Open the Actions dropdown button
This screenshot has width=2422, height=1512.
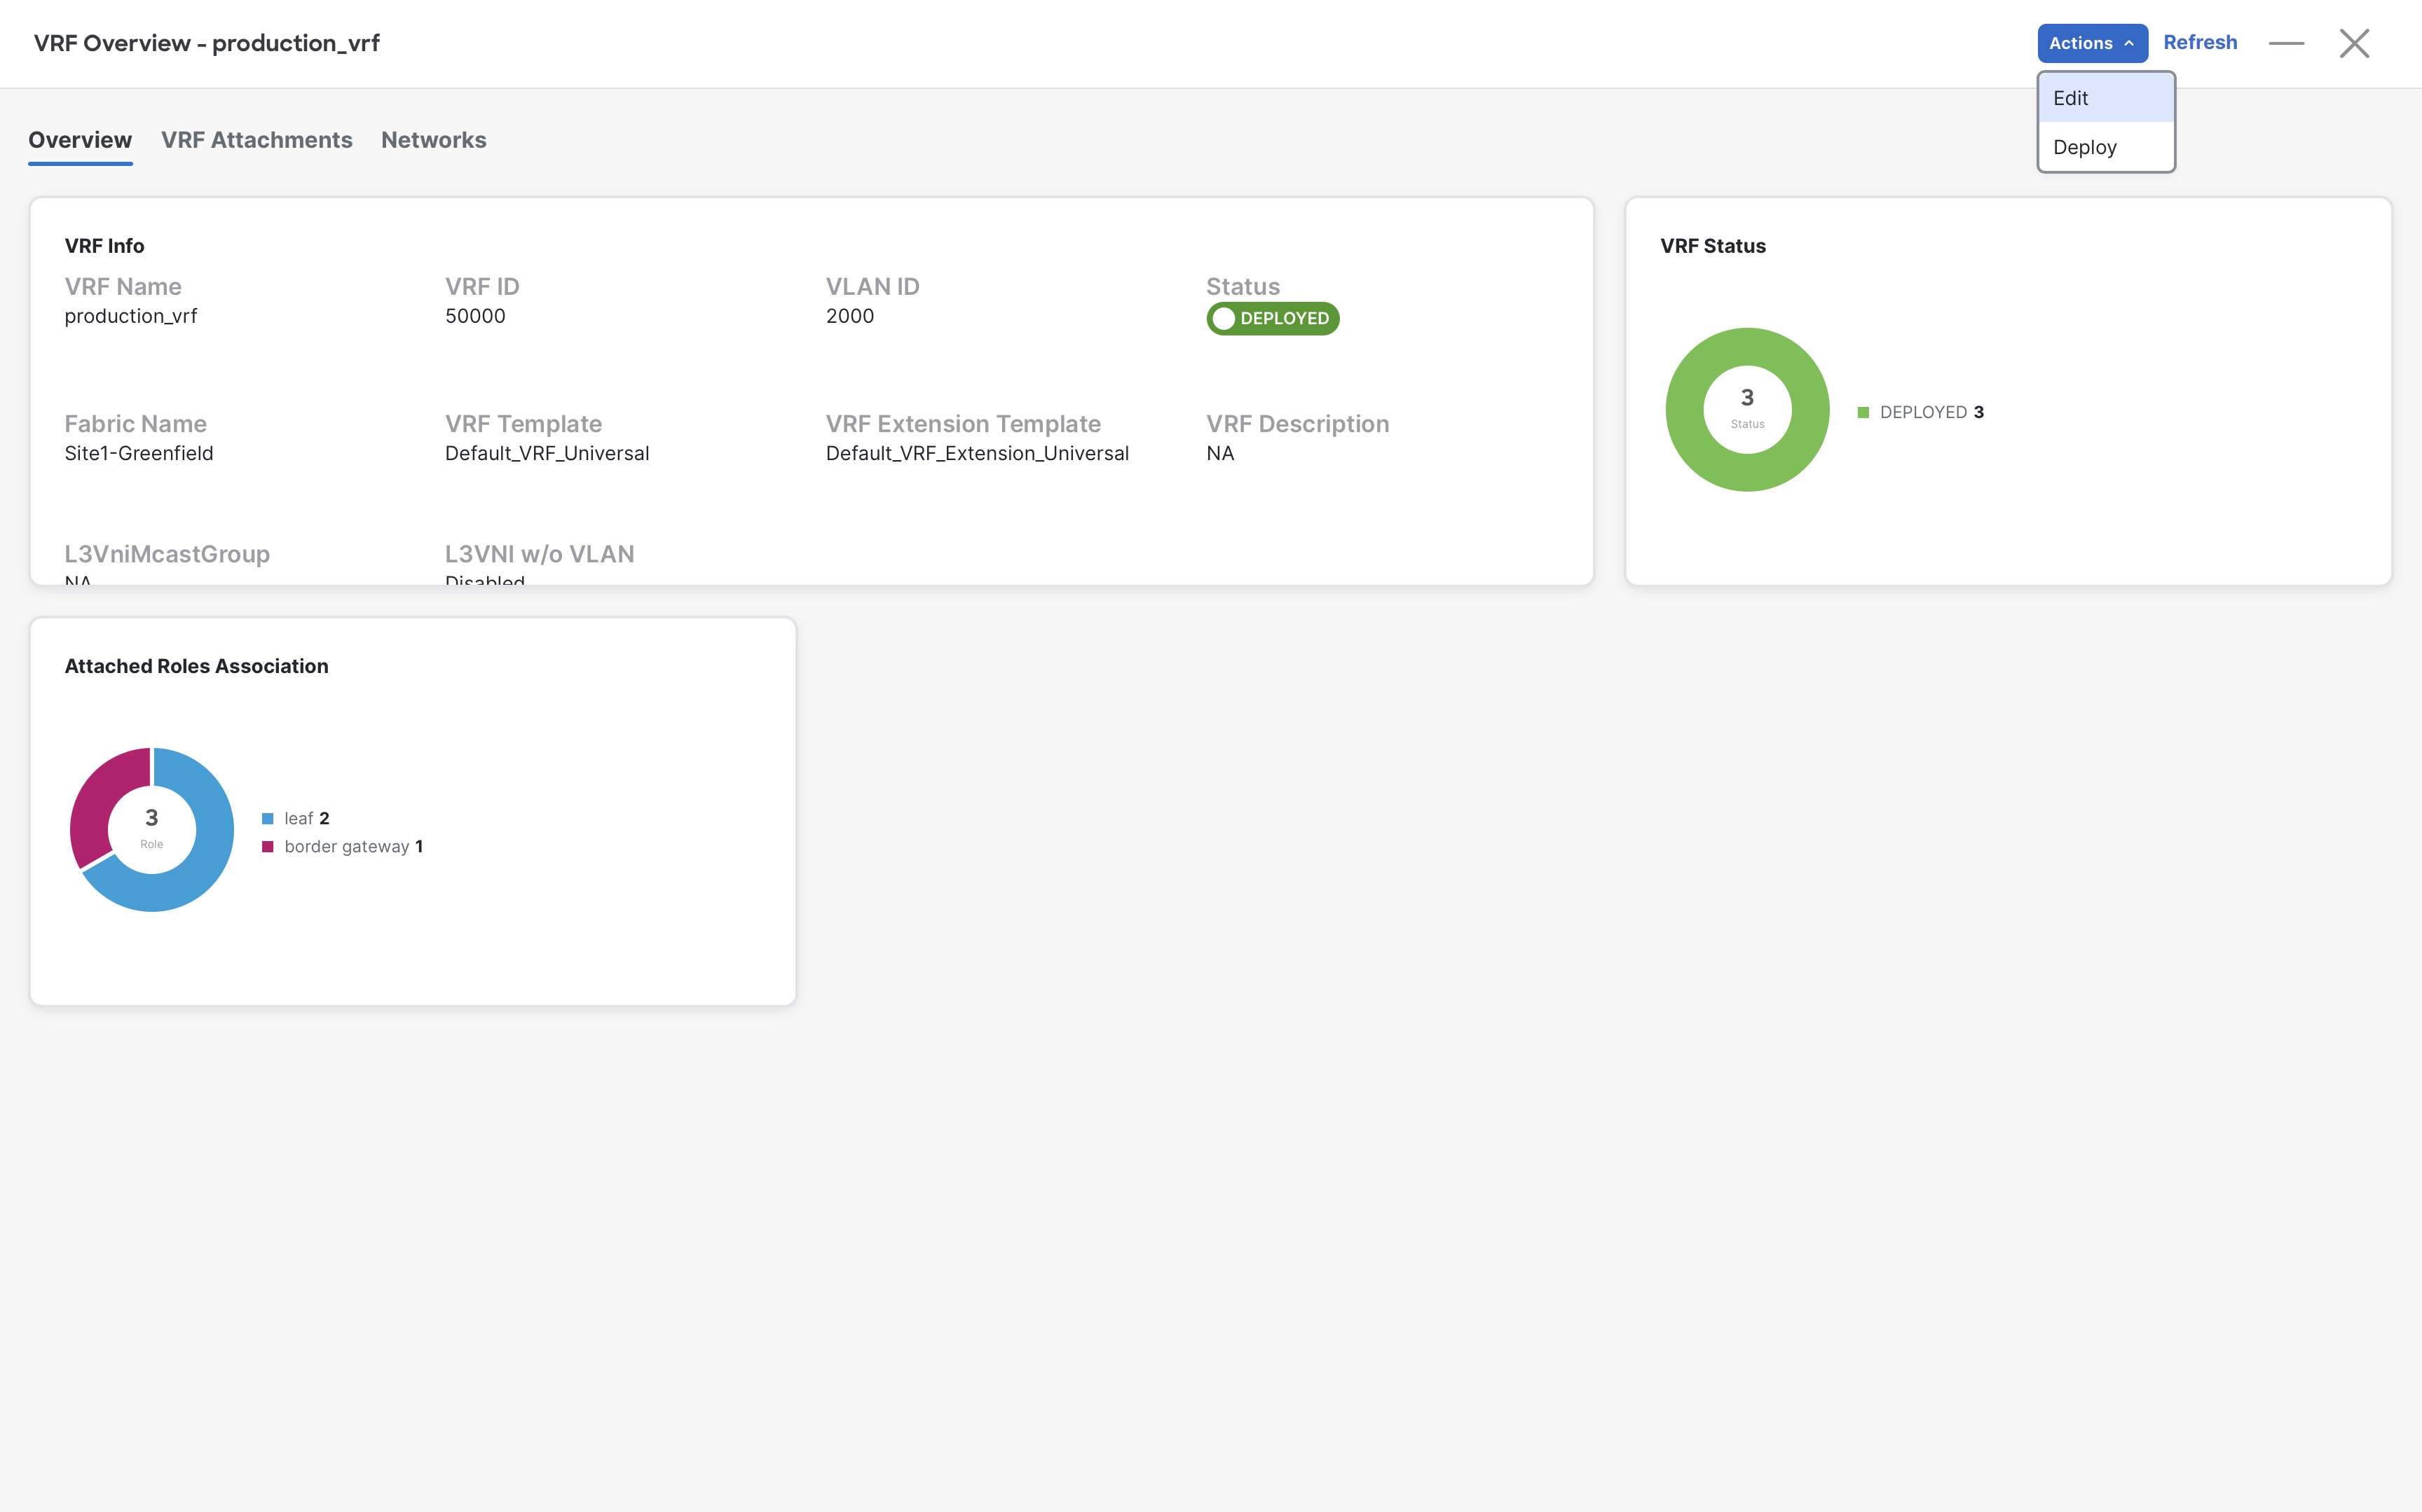pyautogui.click(x=2092, y=43)
